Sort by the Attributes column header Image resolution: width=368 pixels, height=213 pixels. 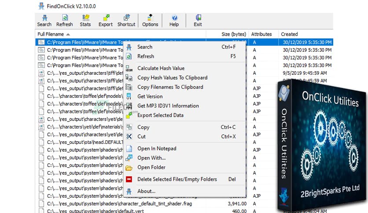pos(264,34)
